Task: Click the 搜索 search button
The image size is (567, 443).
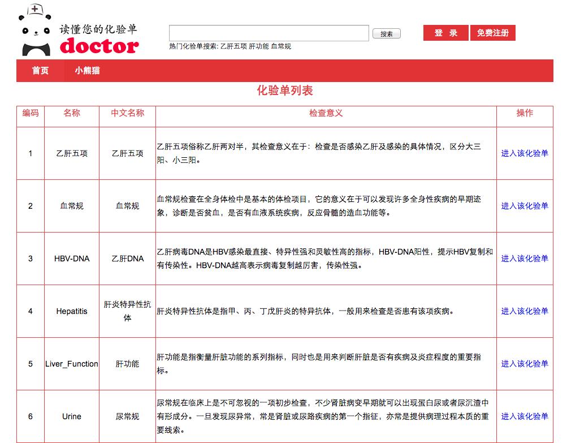Action: (387, 33)
